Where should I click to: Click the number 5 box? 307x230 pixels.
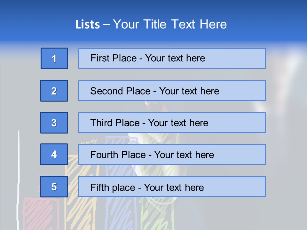pos(54,187)
